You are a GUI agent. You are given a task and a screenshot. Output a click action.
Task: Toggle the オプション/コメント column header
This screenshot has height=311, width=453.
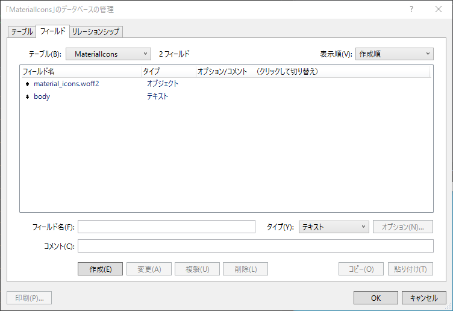coord(313,71)
